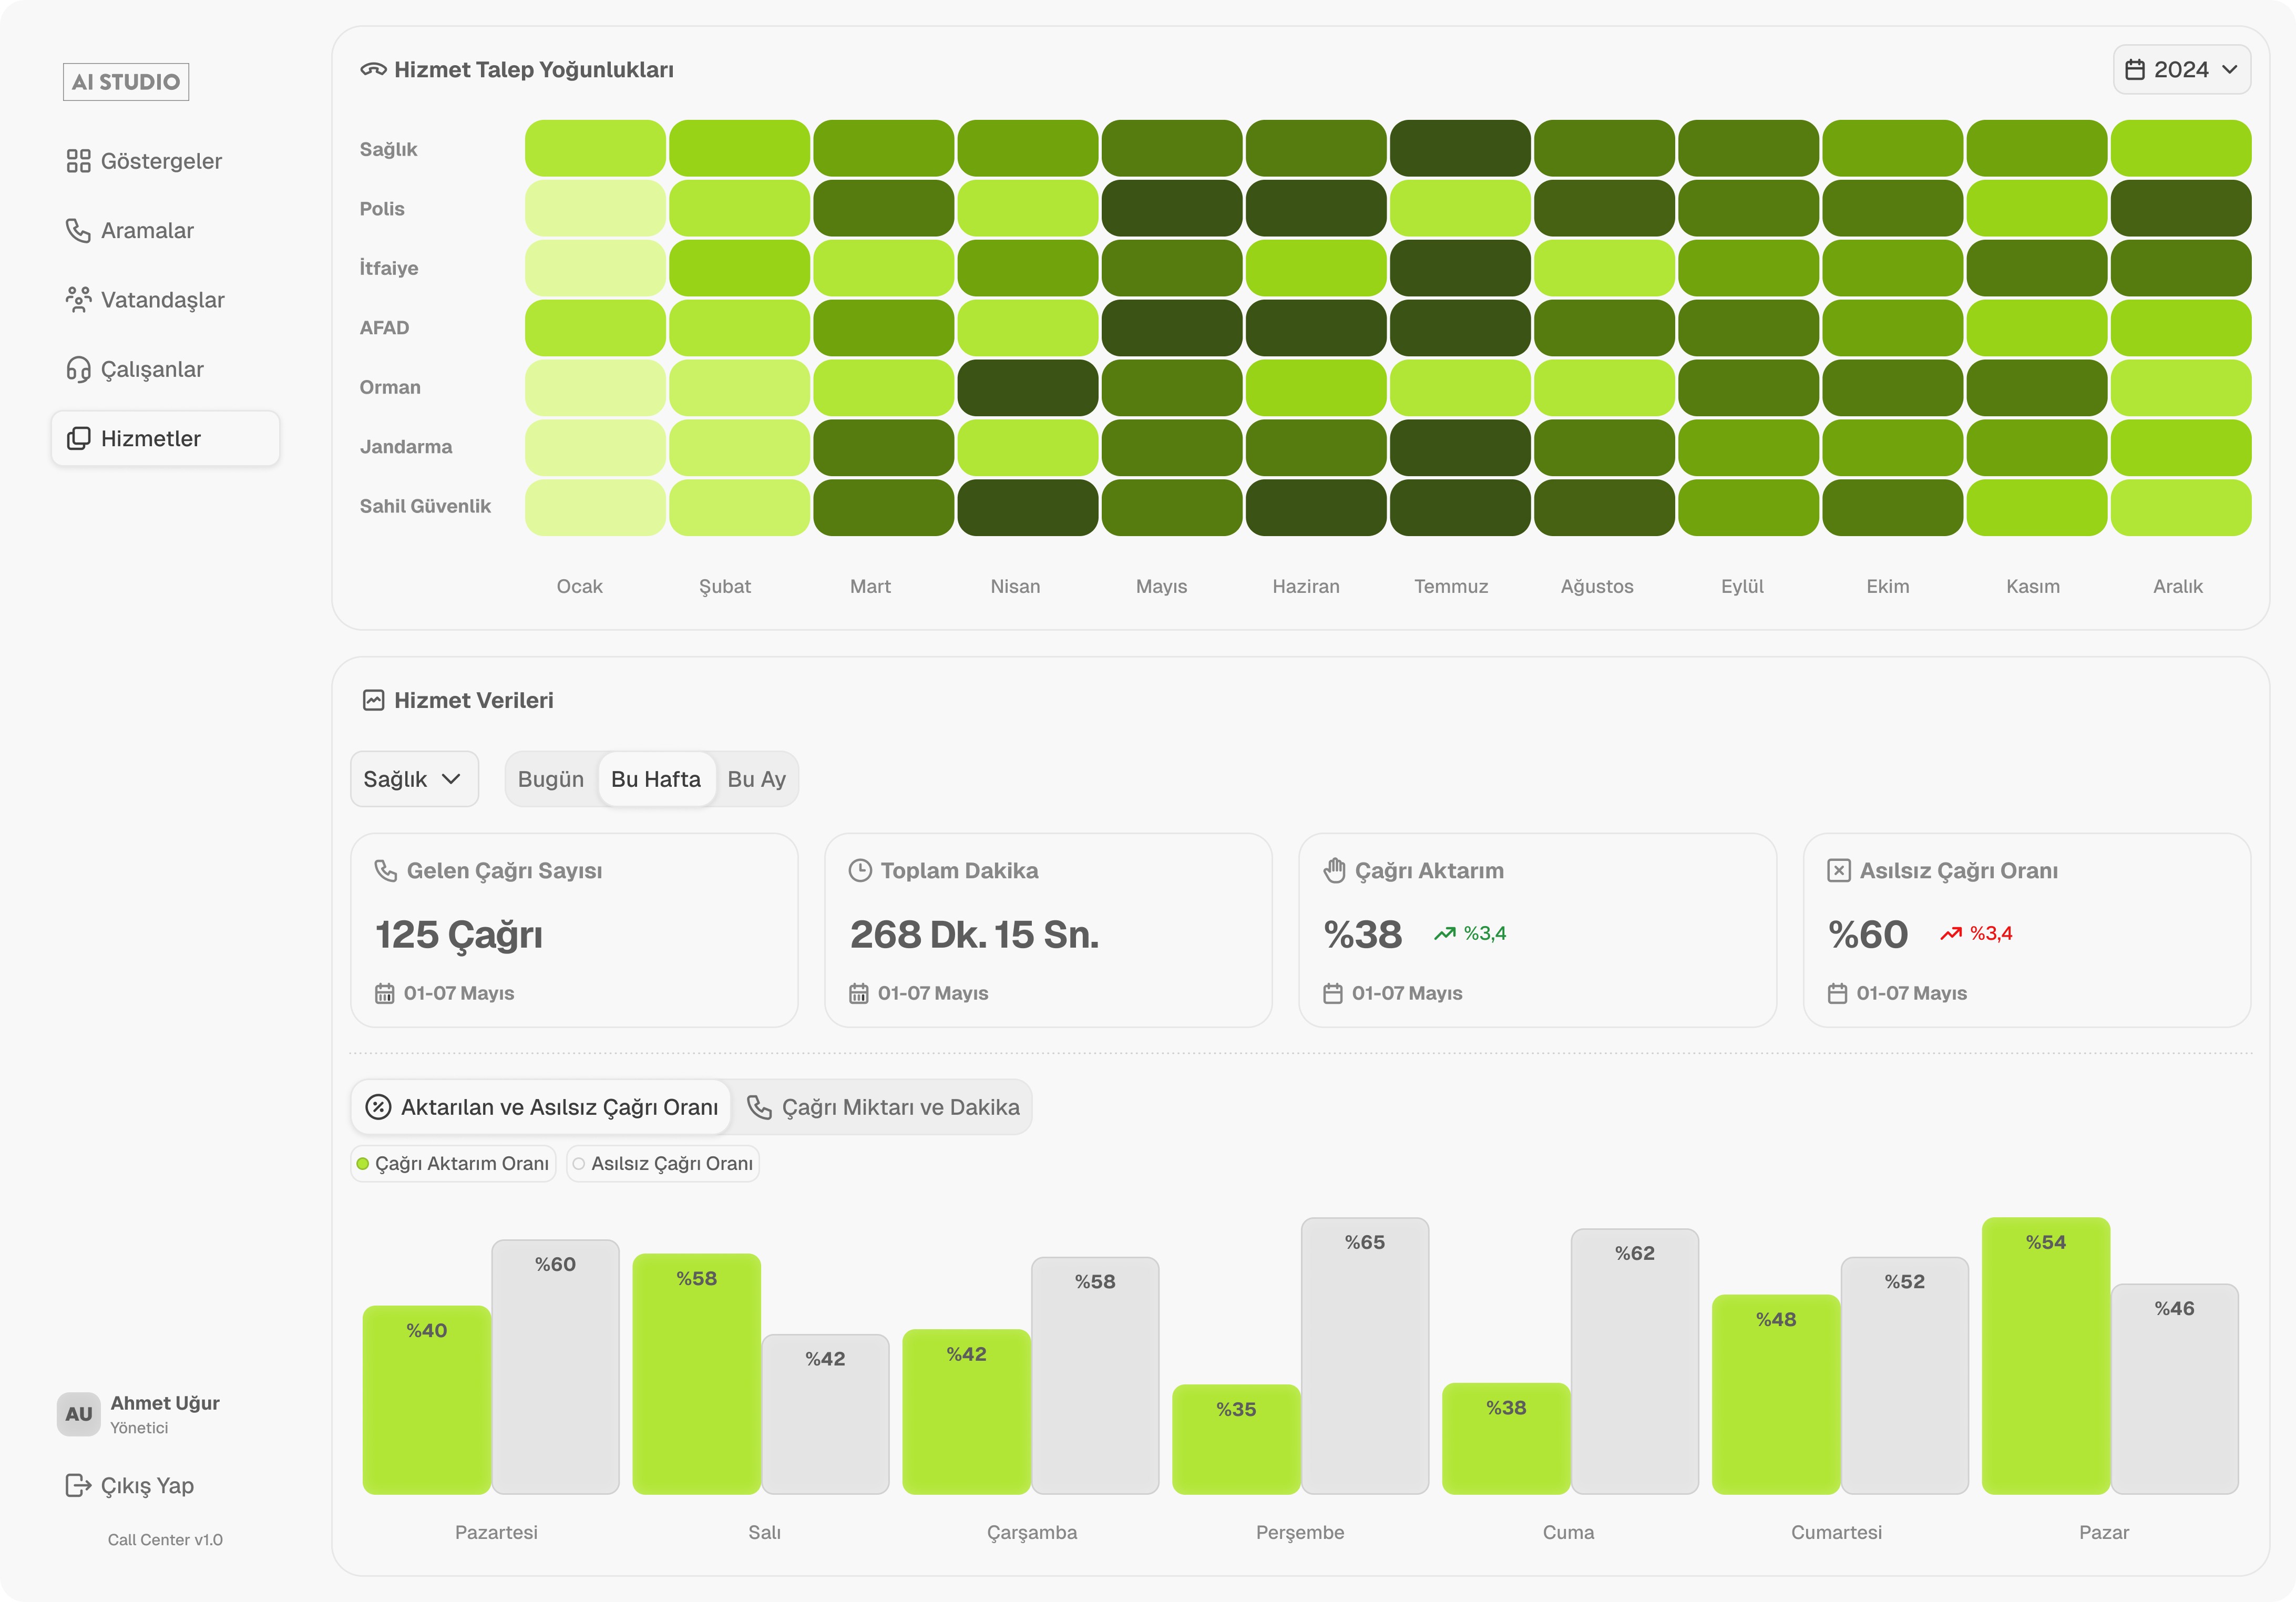Expand the chevron beside 2024
The width and height of the screenshot is (2296, 1602).
pos(2230,70)
